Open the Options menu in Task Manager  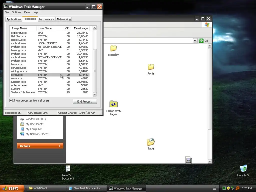pos(16,12)
